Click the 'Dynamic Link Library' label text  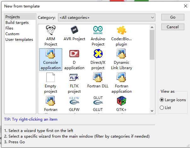(x=121, y=65)
